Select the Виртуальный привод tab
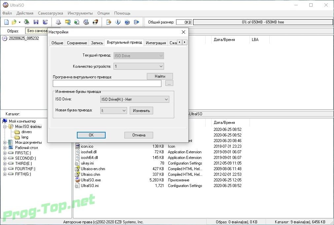Image resolution: width=334 pixels, height=225 pixels. click(x=124, y=42)
